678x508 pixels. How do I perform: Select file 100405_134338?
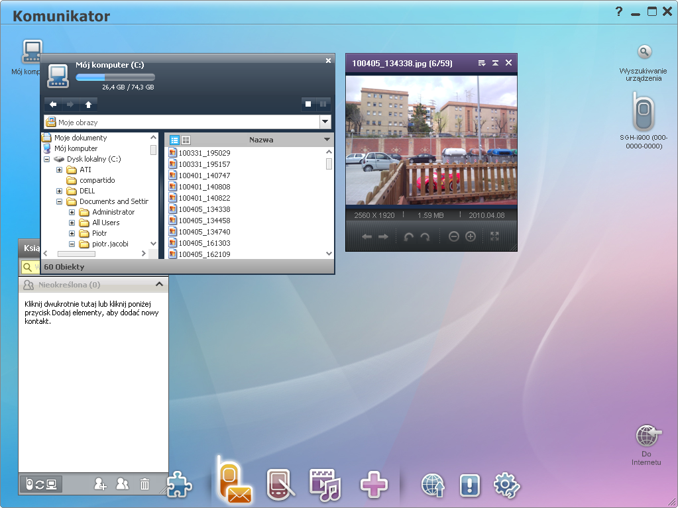pyautogui.click(x=204, y=209)
